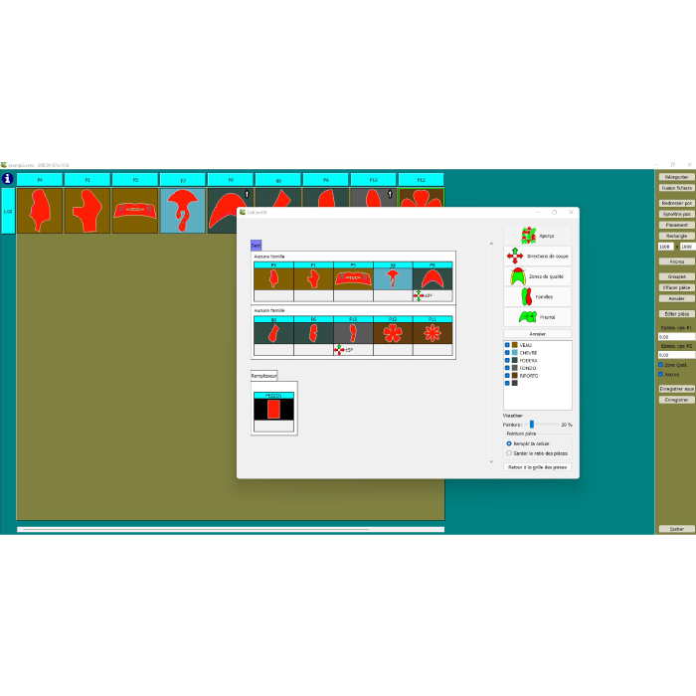This screenshot has width=696, height=696.
Task: Click the Effacer pièce button
Action: [x=676, y=287]
